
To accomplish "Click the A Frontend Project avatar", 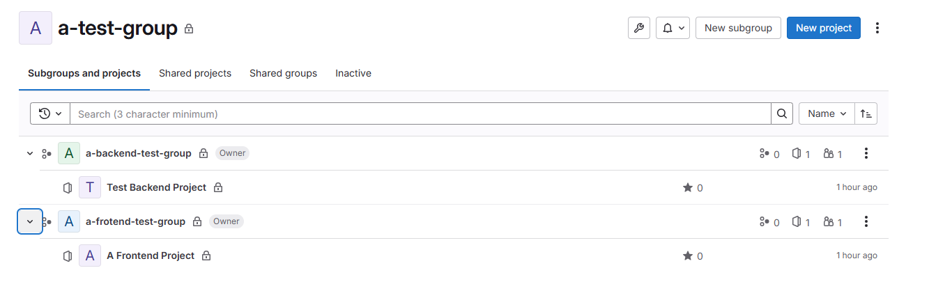I will (x=90, y=255).
